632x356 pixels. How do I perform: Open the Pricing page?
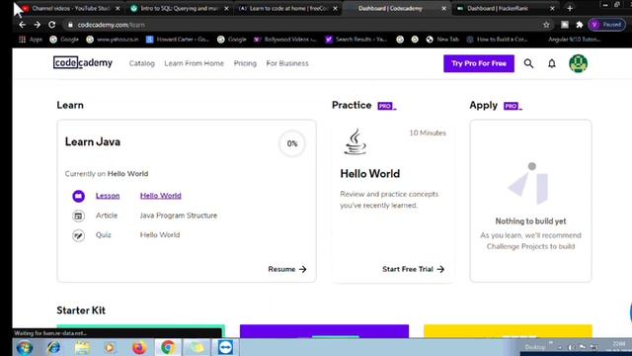pos(245,63)
